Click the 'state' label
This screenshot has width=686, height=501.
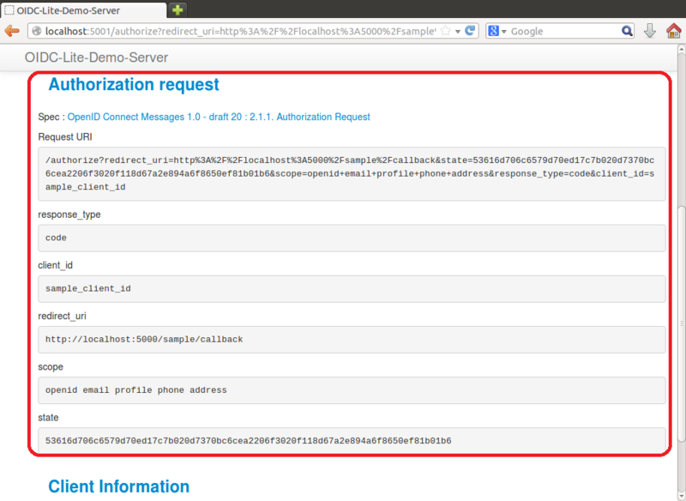48,418
